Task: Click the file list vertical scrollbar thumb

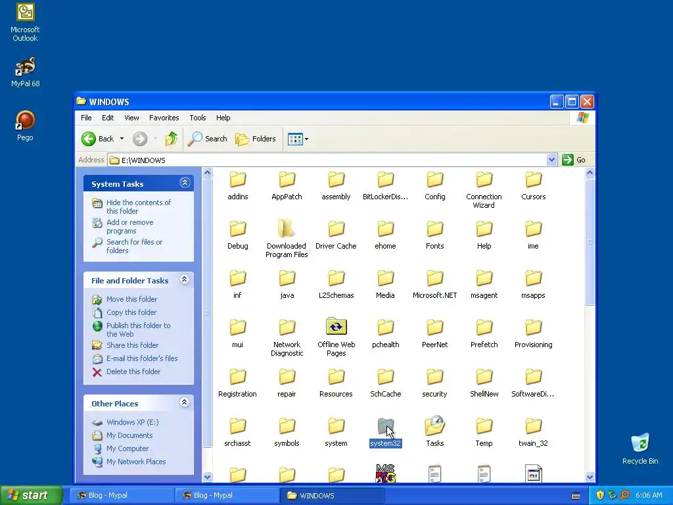Action: point(590,242)
